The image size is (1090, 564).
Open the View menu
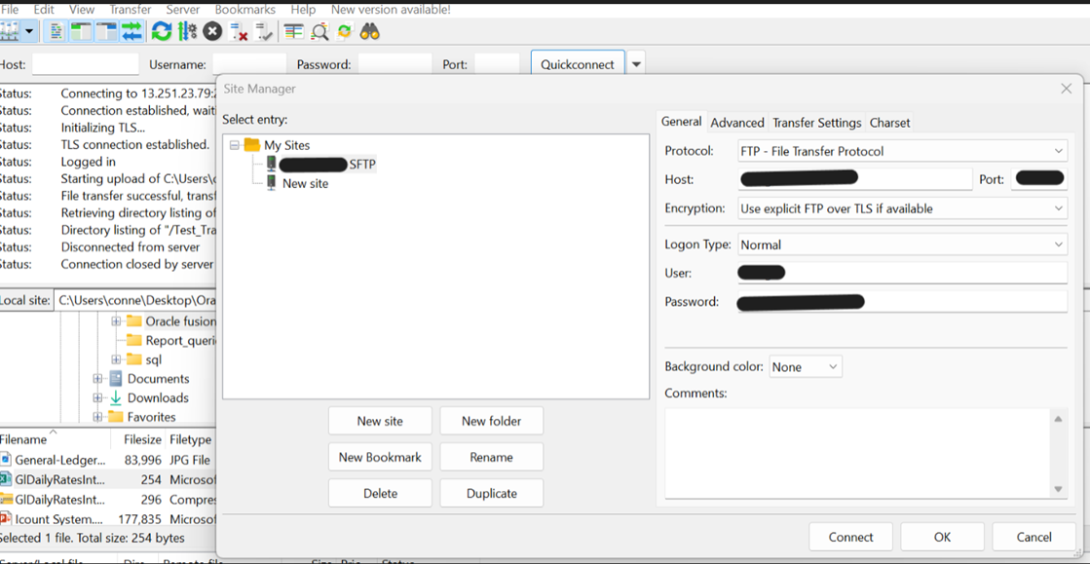(x=82, y=10)
